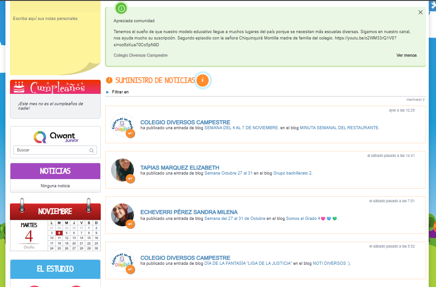Open the Noticias widget header
This screenshot has width=436, height=287.
click(x=55, y=171)
